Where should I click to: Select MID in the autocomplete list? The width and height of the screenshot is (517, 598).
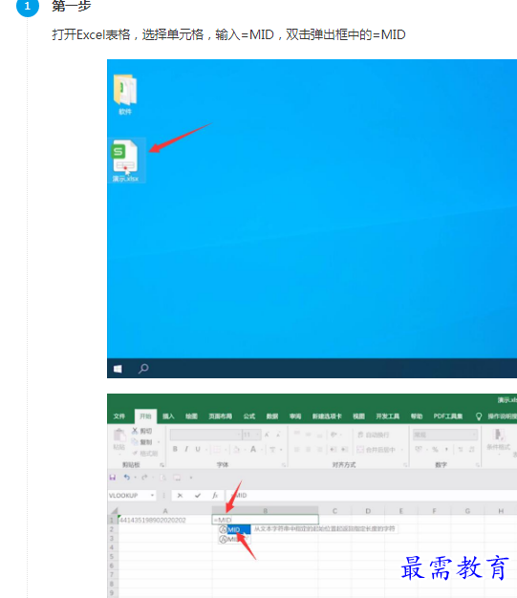tap(234, 529)
